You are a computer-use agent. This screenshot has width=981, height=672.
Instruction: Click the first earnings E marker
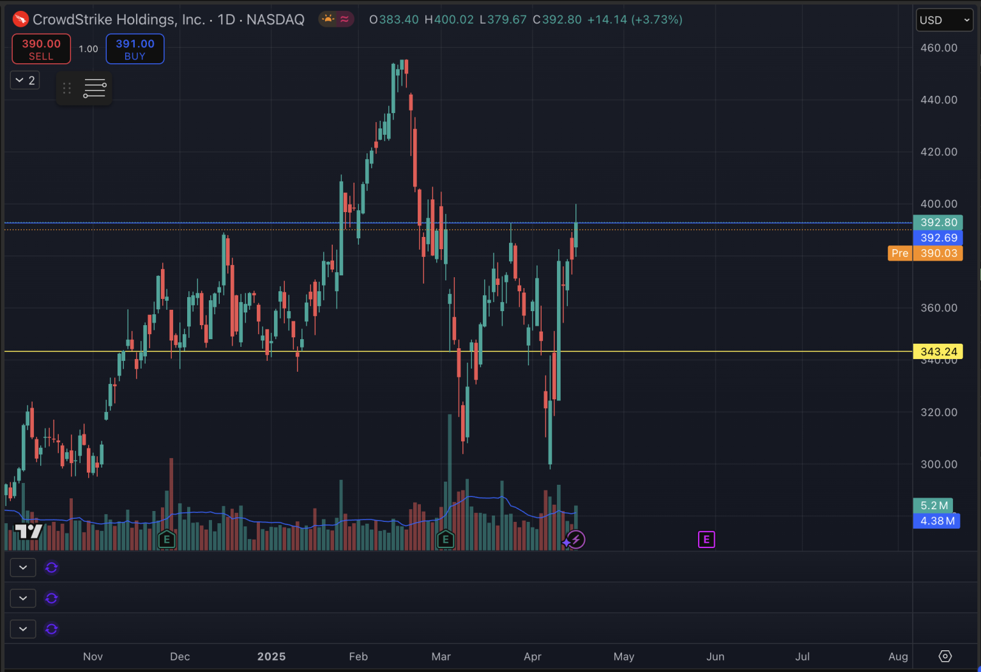[x=167, y=540]
